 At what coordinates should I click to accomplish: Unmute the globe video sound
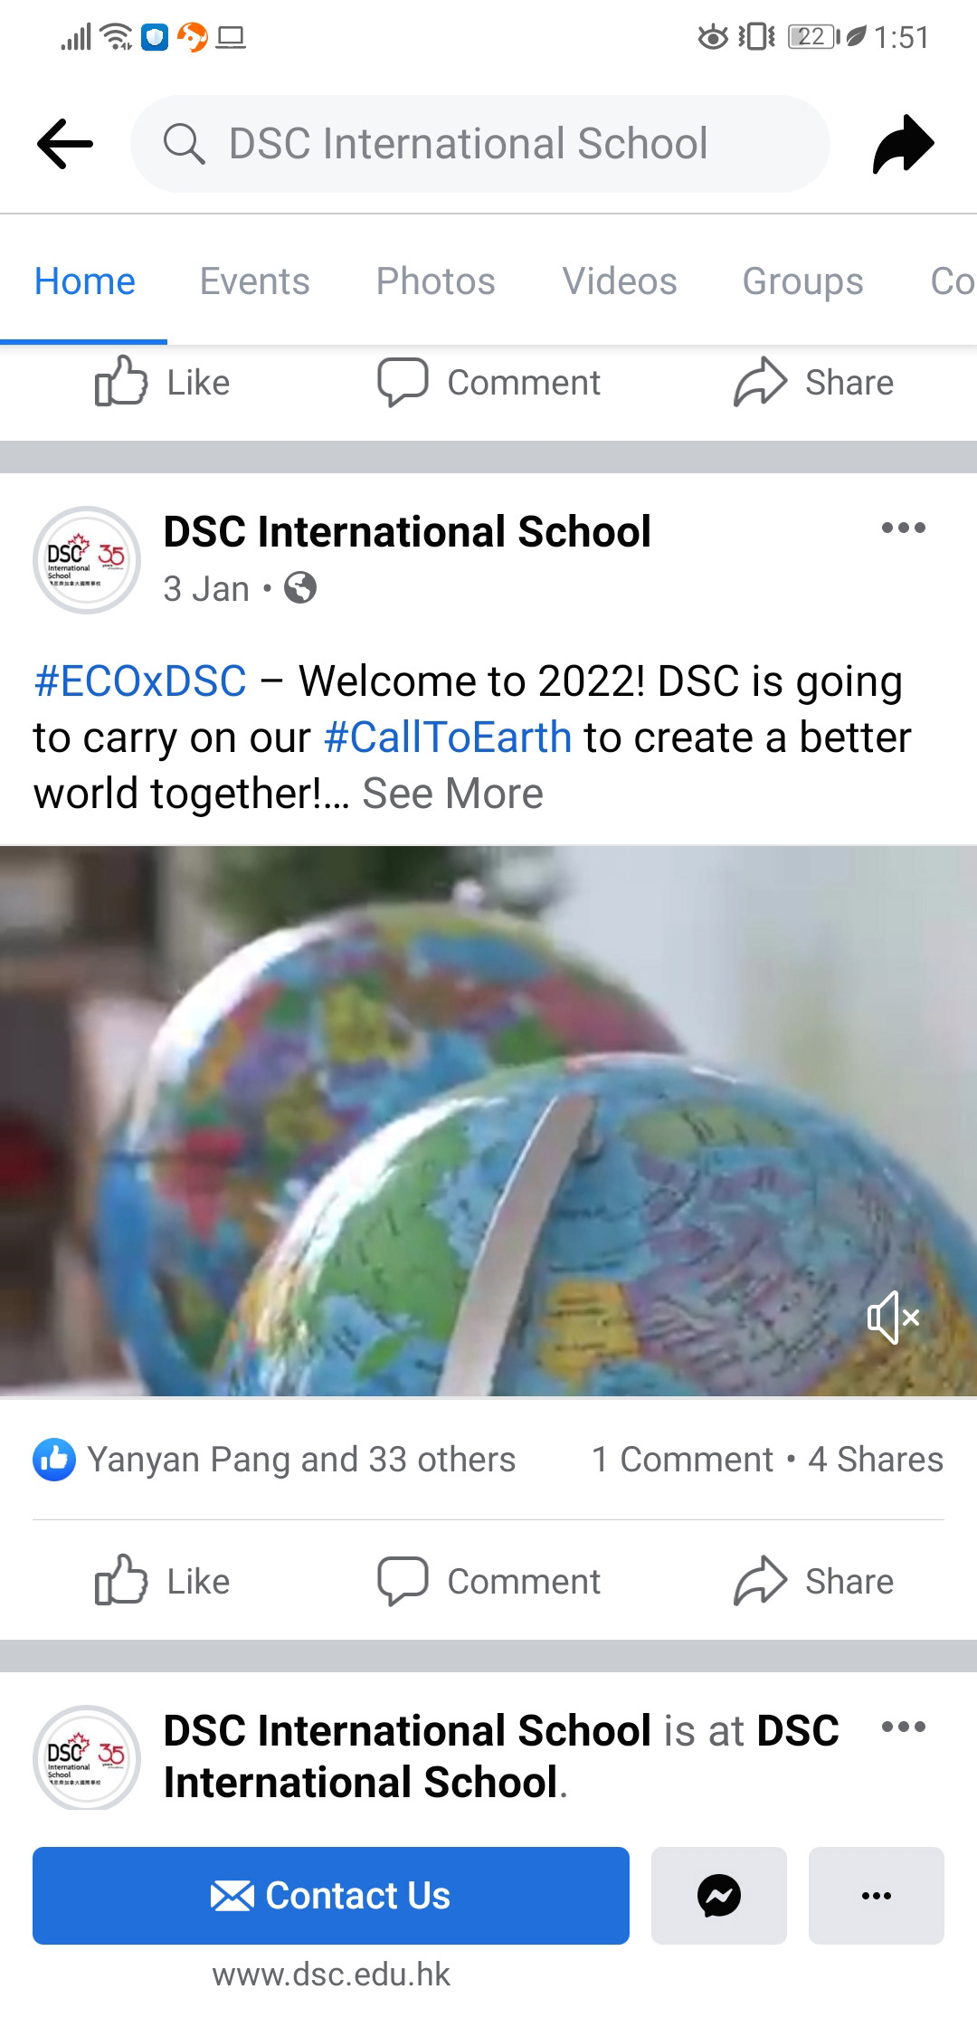[x=893, y=1318]
